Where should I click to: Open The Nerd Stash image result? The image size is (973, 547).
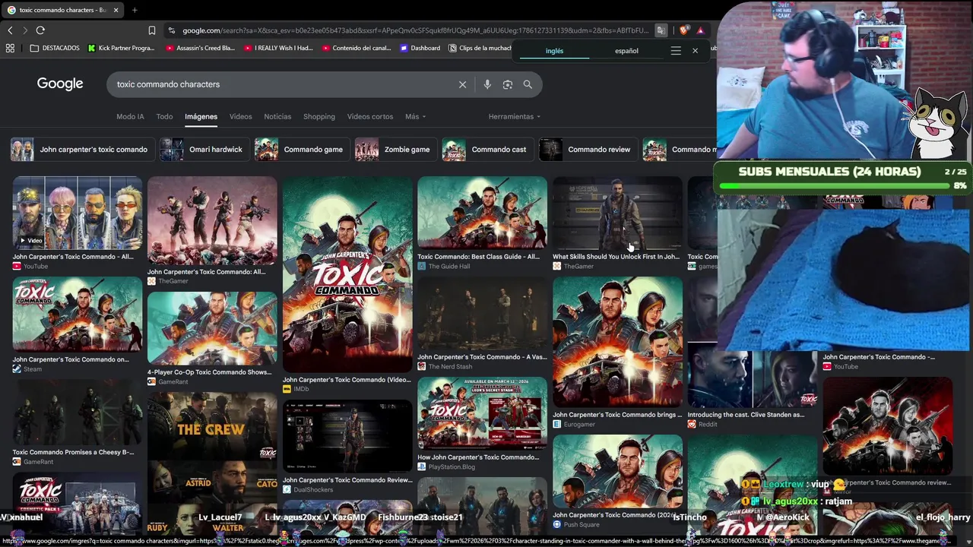click(482, 313)
